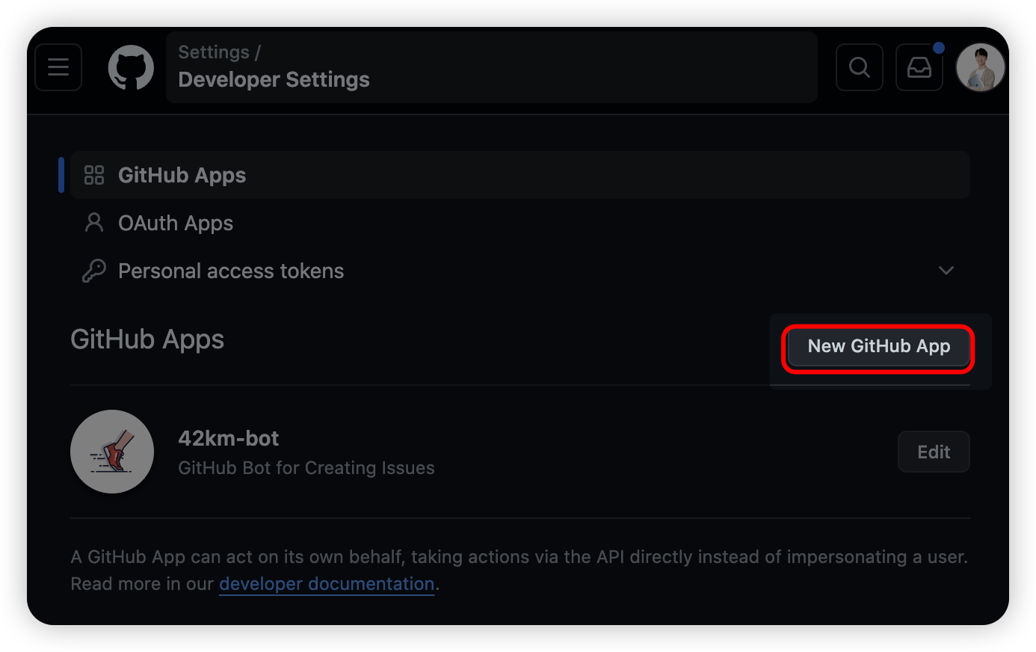Expand the Personal access tokens chevron

[x=946, y=271]
